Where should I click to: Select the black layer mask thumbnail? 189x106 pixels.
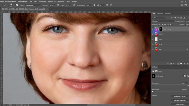click(161, 29)
